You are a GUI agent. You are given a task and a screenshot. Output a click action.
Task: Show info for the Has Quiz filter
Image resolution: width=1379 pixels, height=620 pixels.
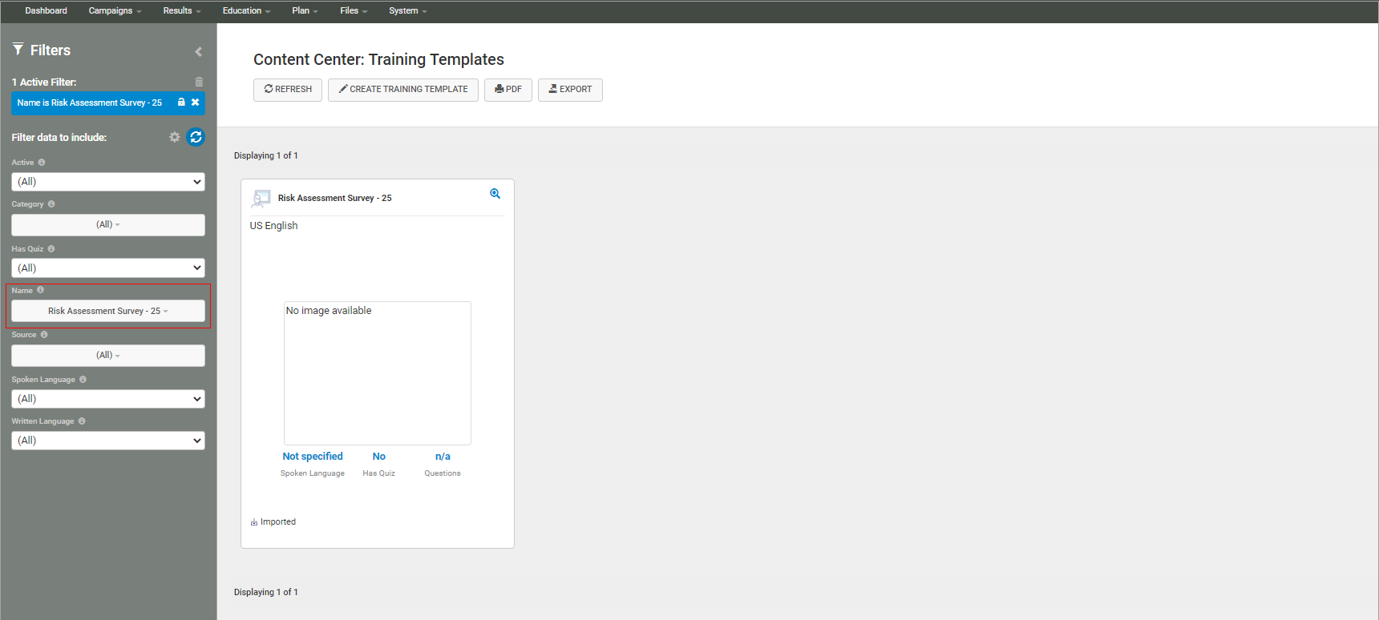(51, 249)
